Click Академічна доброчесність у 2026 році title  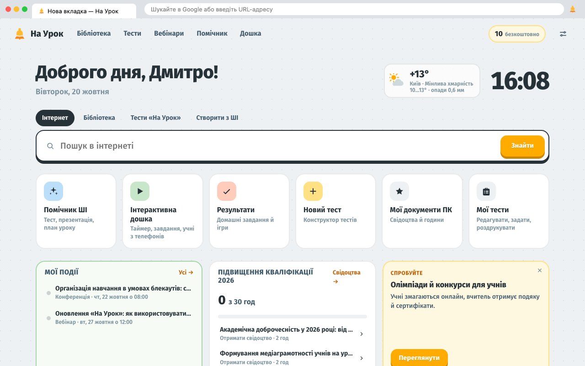click(287, 329)
